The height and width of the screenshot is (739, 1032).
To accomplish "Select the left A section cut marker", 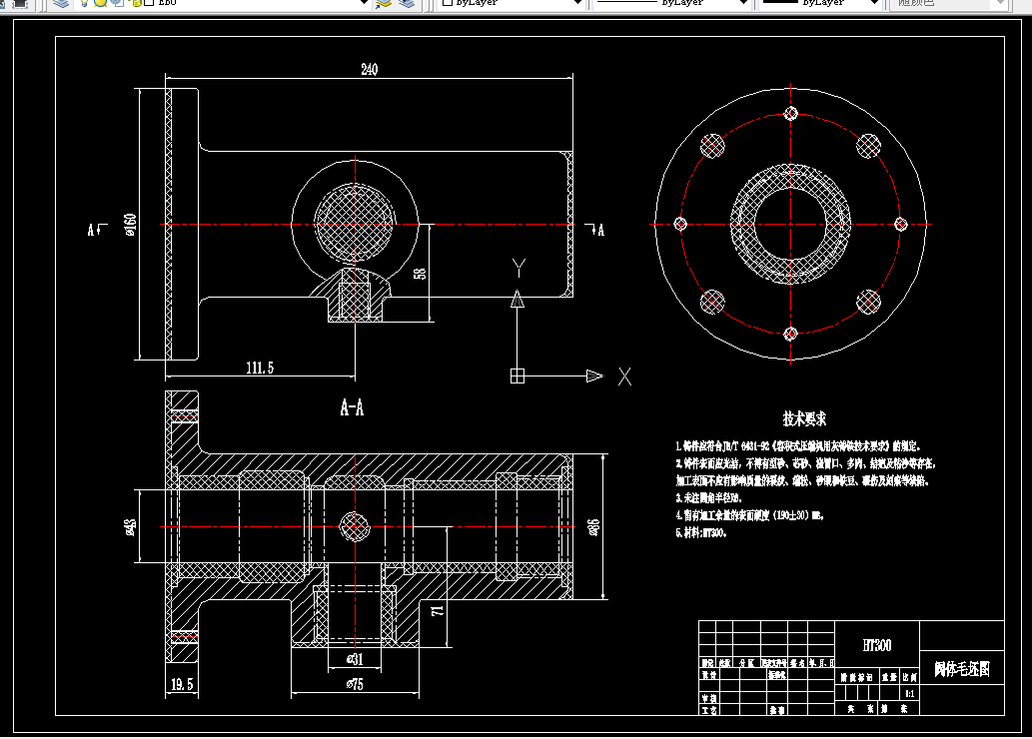I will tap(97, 229).
